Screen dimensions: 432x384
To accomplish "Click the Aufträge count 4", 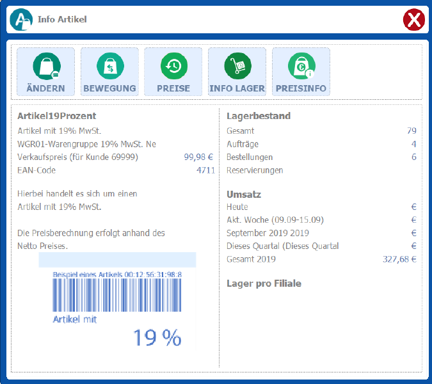I will (x=413, y=144).
